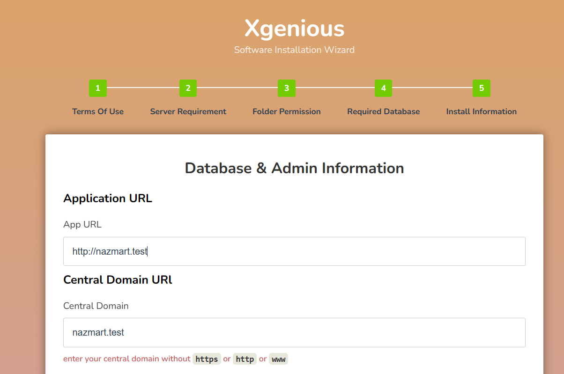The height and width of the screenshot is (374, 564).
Task: Click the www badge in the warning note
Action: (278, 359)
